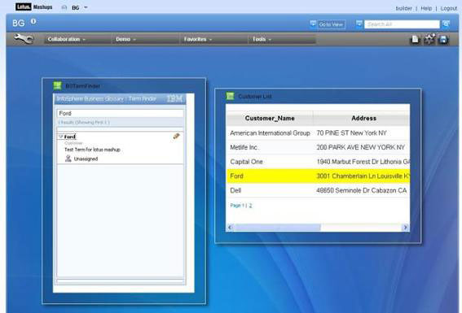
Task: Click the new page icon
Action: click(416, 39)
